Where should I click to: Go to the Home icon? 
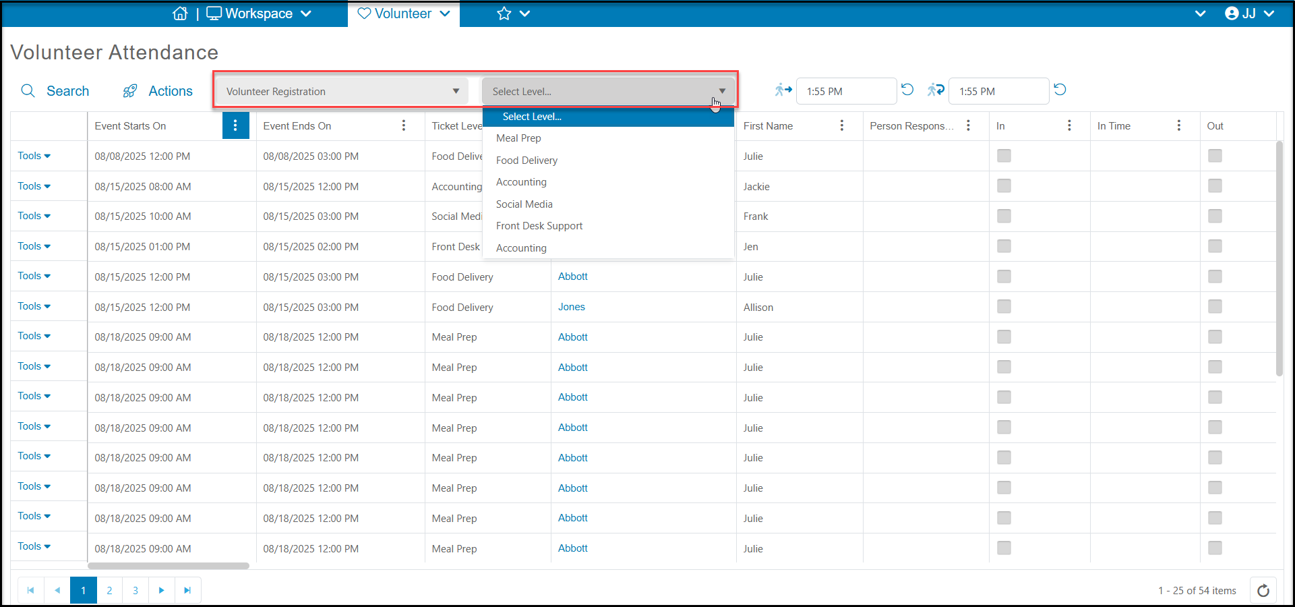point(180,13)
